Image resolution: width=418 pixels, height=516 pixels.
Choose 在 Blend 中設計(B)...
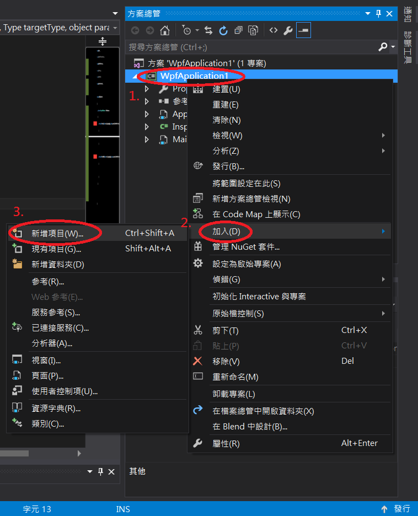tap(290, 427)
